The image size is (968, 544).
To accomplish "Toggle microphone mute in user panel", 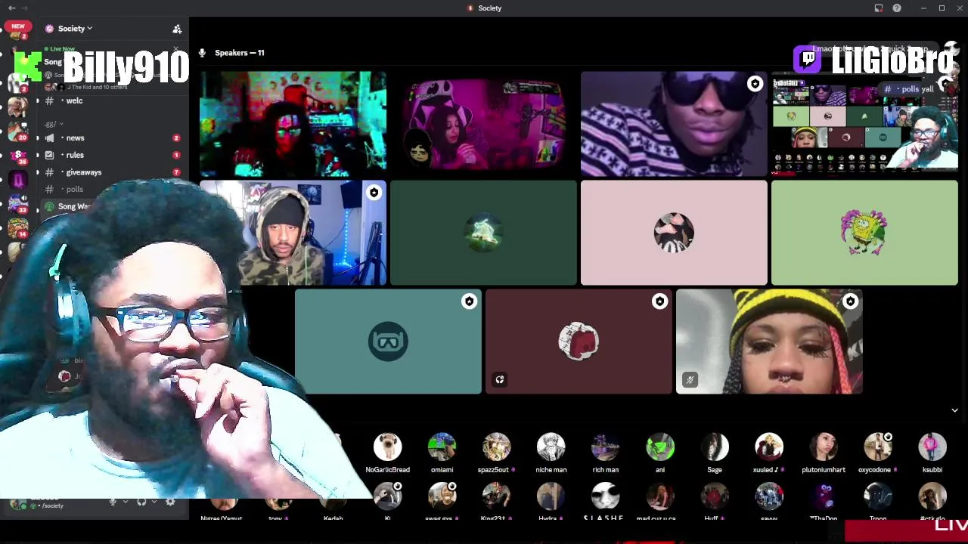I will [x=113, y=502].
